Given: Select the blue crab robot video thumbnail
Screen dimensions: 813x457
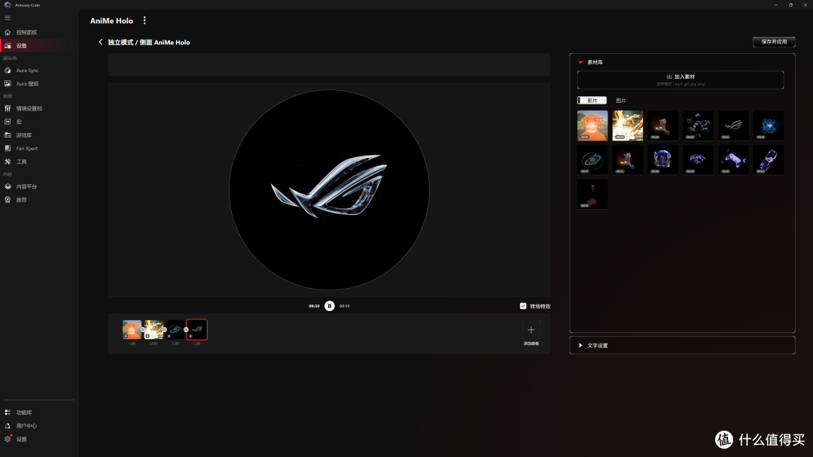Looking at the screenshot, I should [x=698, y=159].
